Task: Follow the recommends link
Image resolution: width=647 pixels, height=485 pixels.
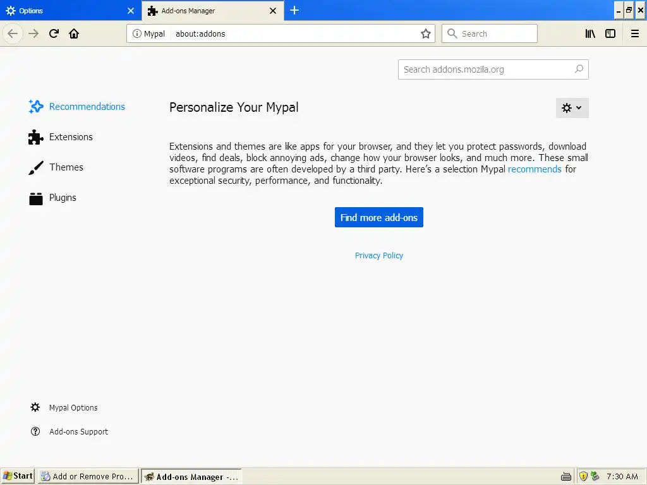Action: (x=535, y=169)
